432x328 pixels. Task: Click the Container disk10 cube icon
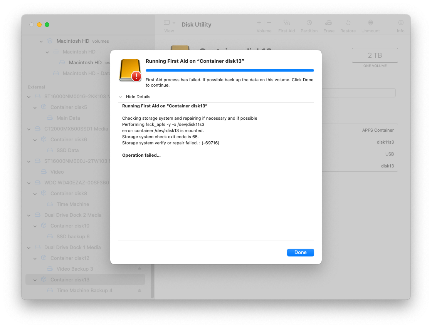(44, 225)
